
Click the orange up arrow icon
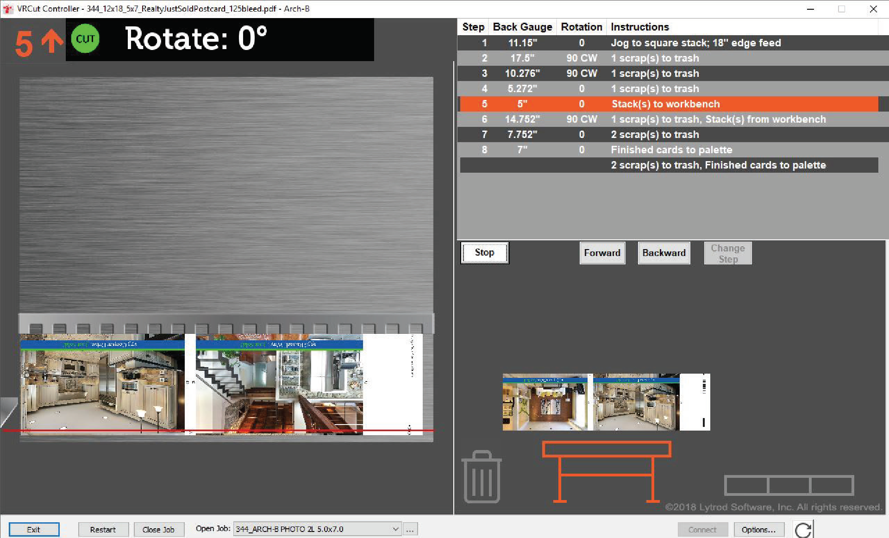click(x=52, y=41)
